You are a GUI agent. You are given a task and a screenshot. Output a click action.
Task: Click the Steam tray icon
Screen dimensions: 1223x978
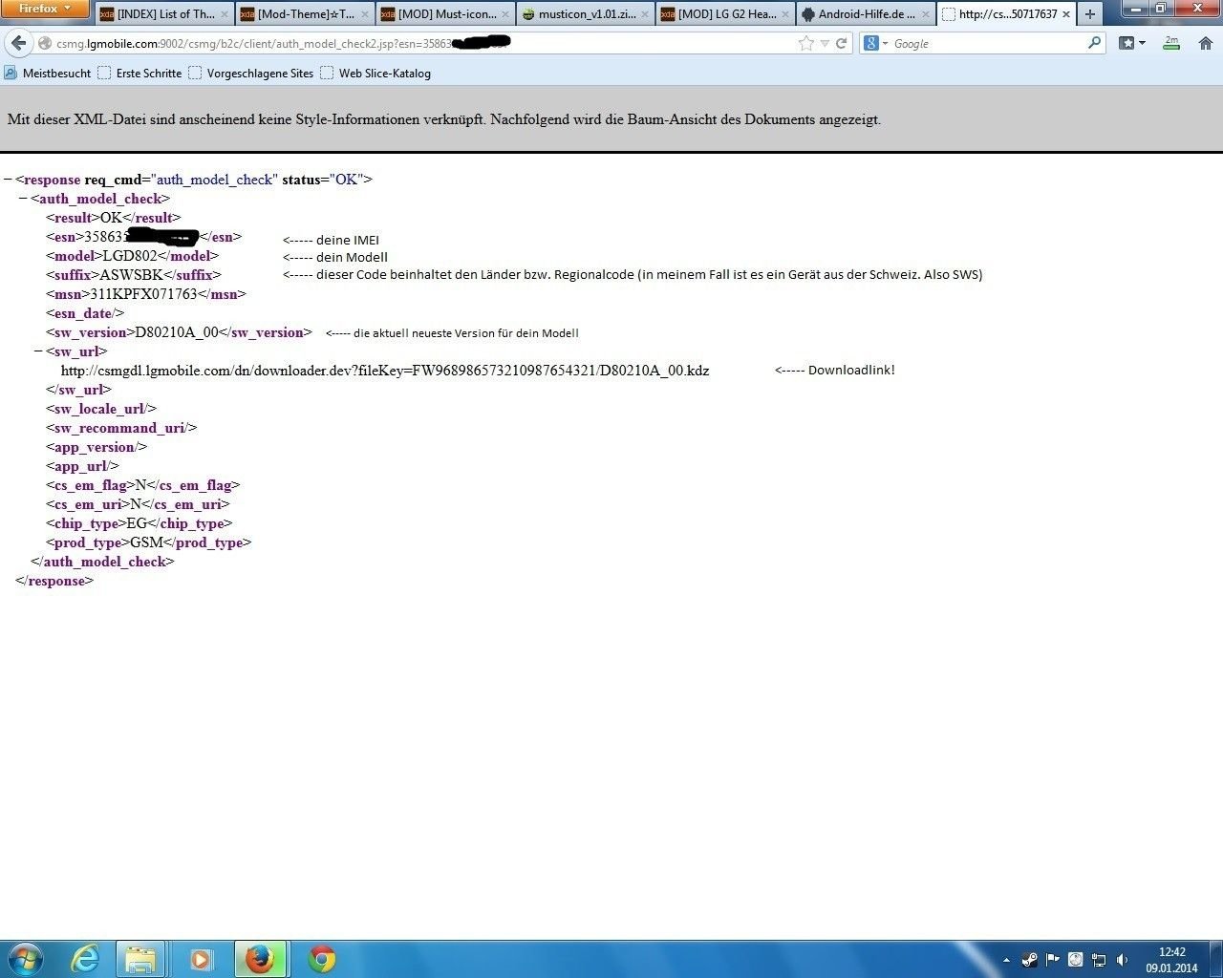point(1030,960)
